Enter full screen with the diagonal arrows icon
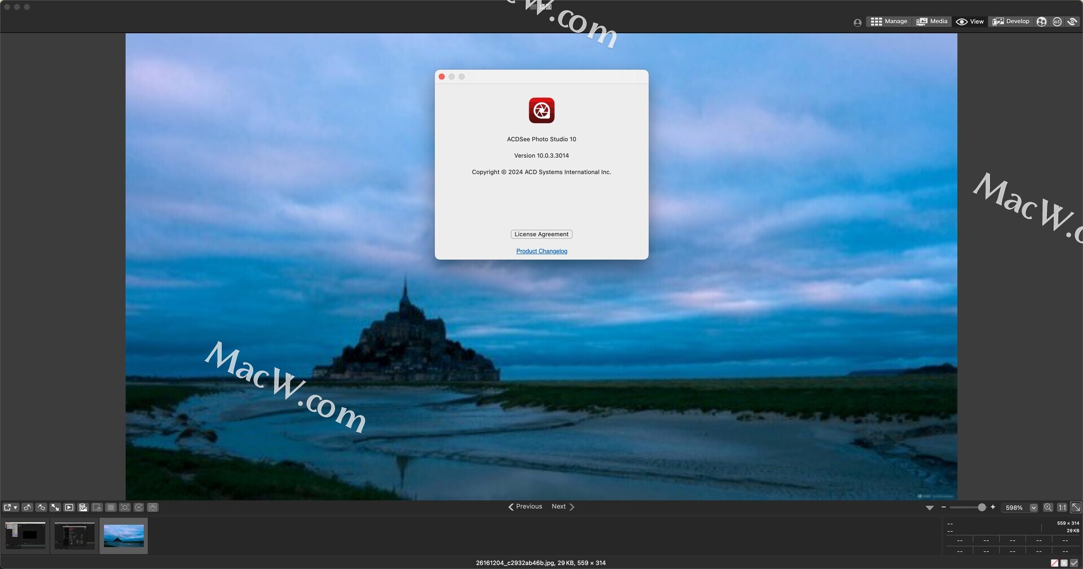This screenshot has height=569, width=1083. (x=55, y=508)
